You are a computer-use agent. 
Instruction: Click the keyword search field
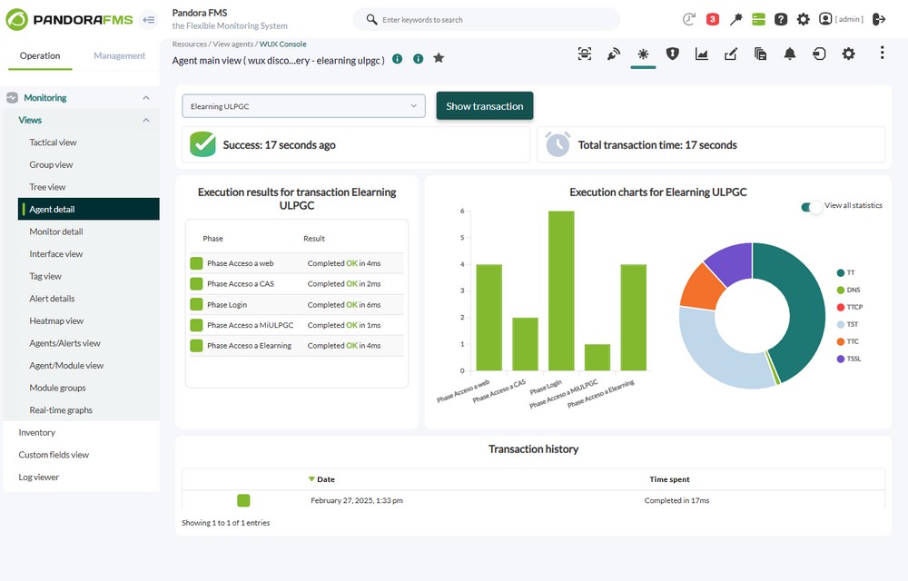tap(490, 19)
